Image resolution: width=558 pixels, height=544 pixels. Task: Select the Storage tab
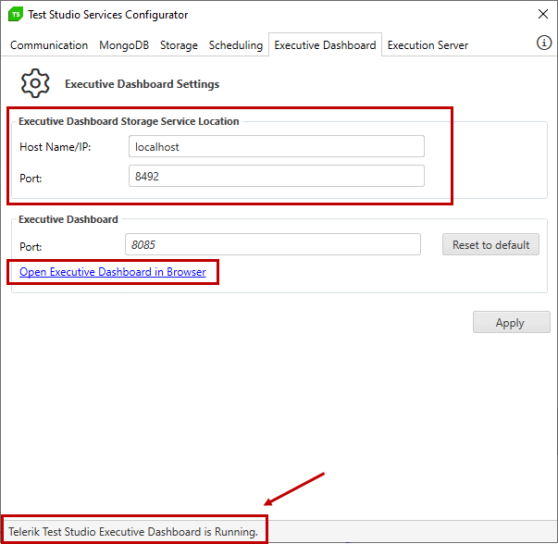click(179, 45)
